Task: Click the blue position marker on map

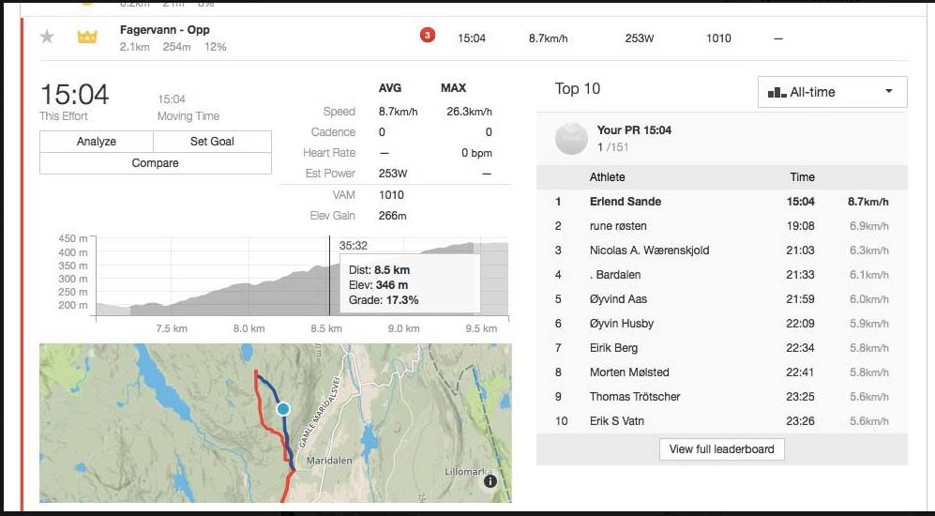Action: pyautogui.click(x=283, y=409)
